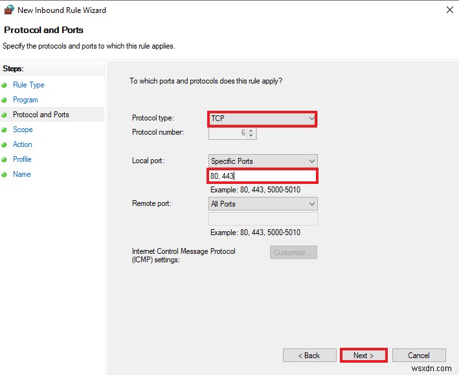Viewport: 459px width, 375px height.
Task: Click the 'Specify the protocols and ports' description
Action: pyautogui.click(x=89, y=46)
